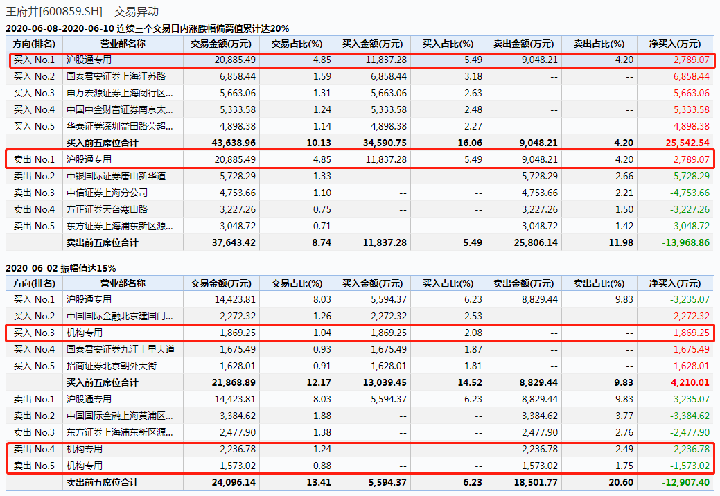The width and height of the screenshot is (720, 496).
Task: Select the 2020-06-08-2020-06-10 deviation heading
Action: point(148,28)
